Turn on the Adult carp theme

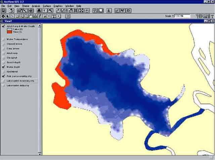[x=3, y=53]
